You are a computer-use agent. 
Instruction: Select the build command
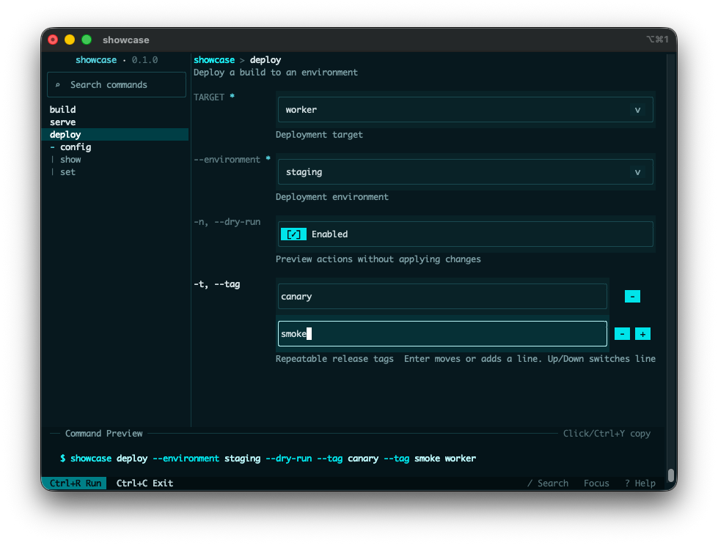point(63,110)
